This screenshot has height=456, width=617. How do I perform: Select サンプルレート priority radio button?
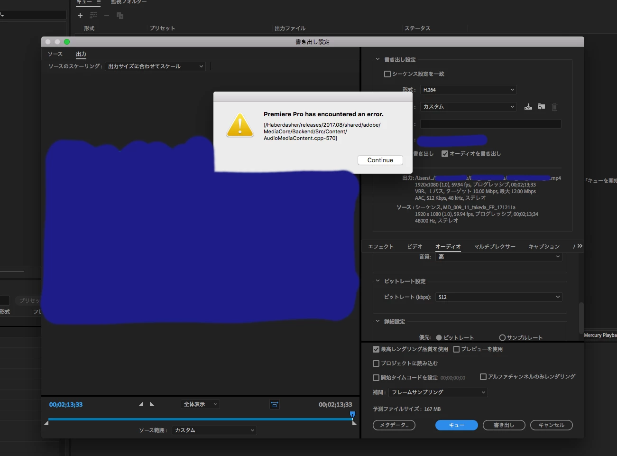(502, 338)
